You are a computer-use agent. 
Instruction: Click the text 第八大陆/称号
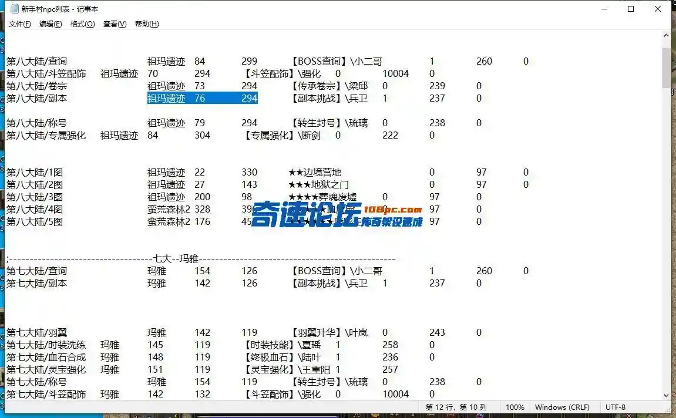click(x=36, y=123)
